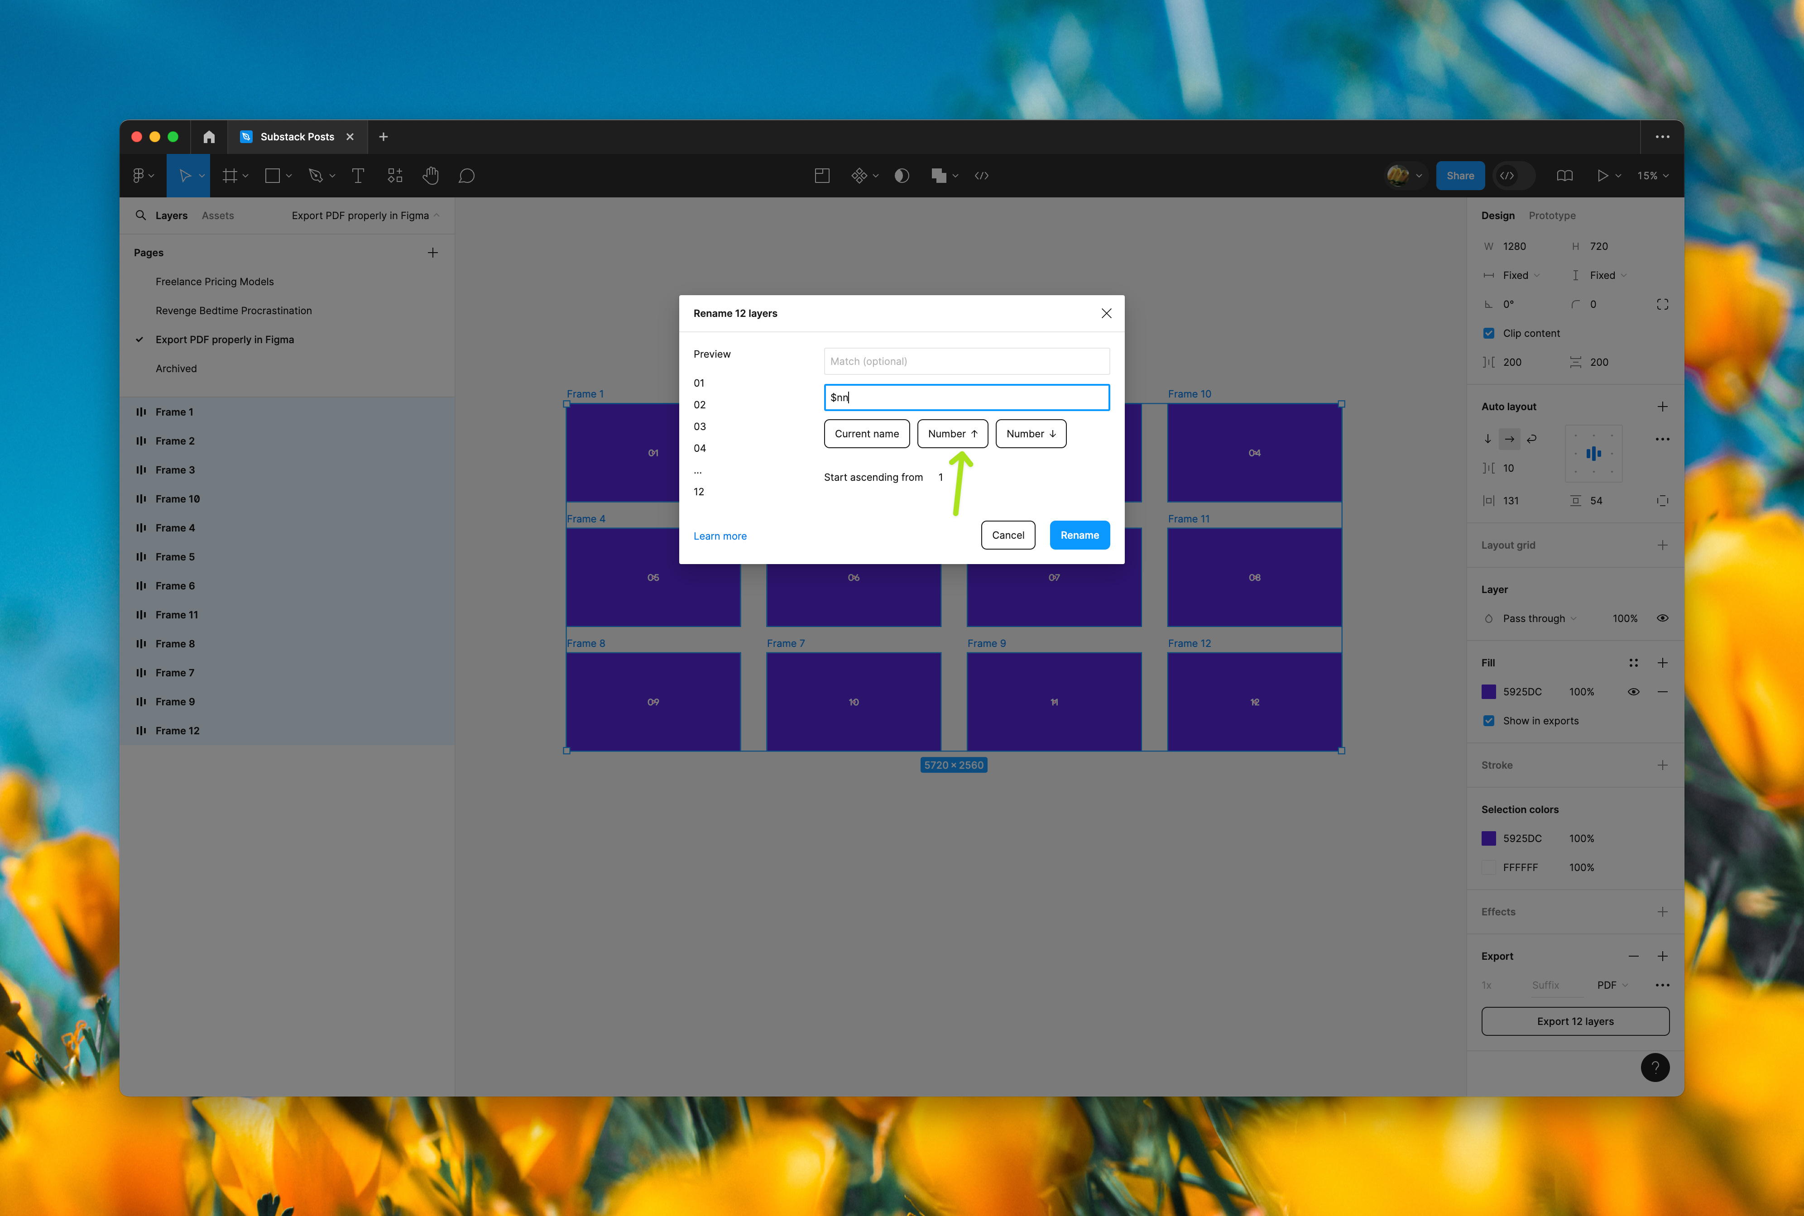Screen dimensions: 1804x1216
Task: Insert descending Number token
Action: [1031, 434]
